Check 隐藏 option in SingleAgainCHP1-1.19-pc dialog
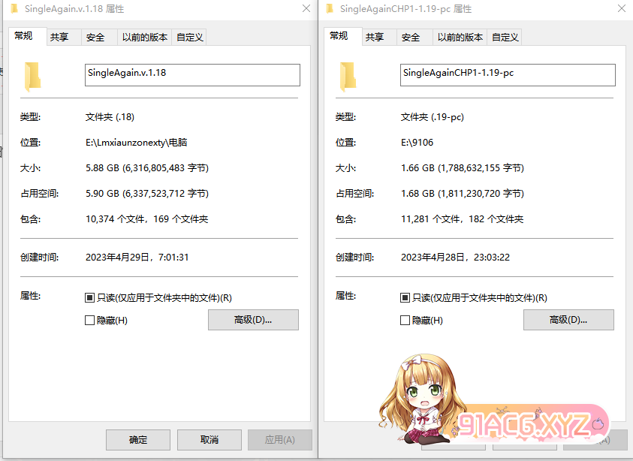Image resolution: width=633 pixels, height=461 pixels. pos(405,321)
